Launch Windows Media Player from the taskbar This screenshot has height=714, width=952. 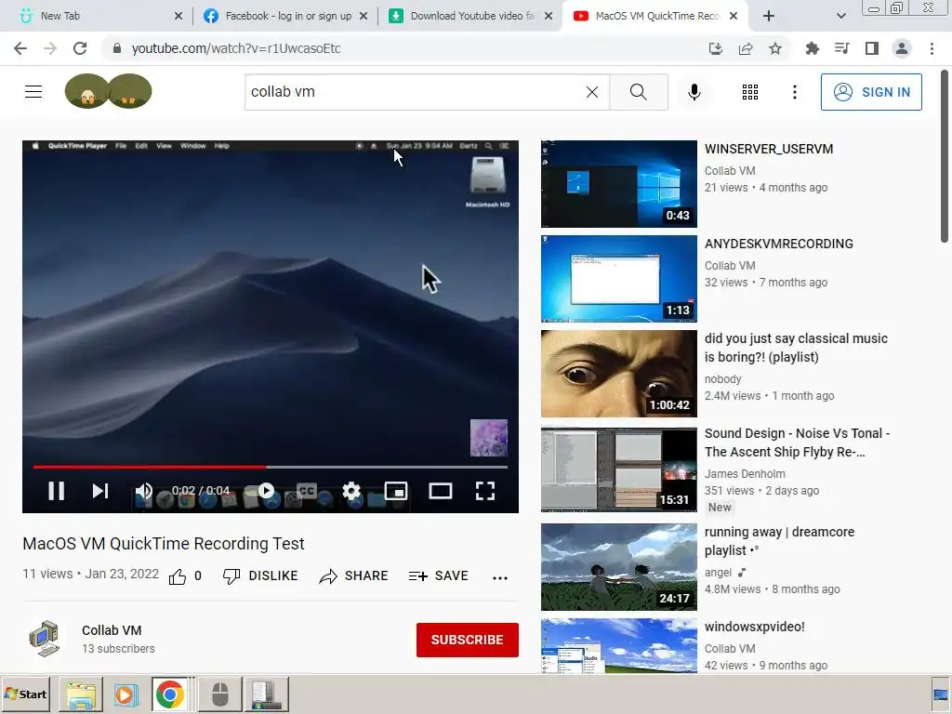click(x=126, y=694)
